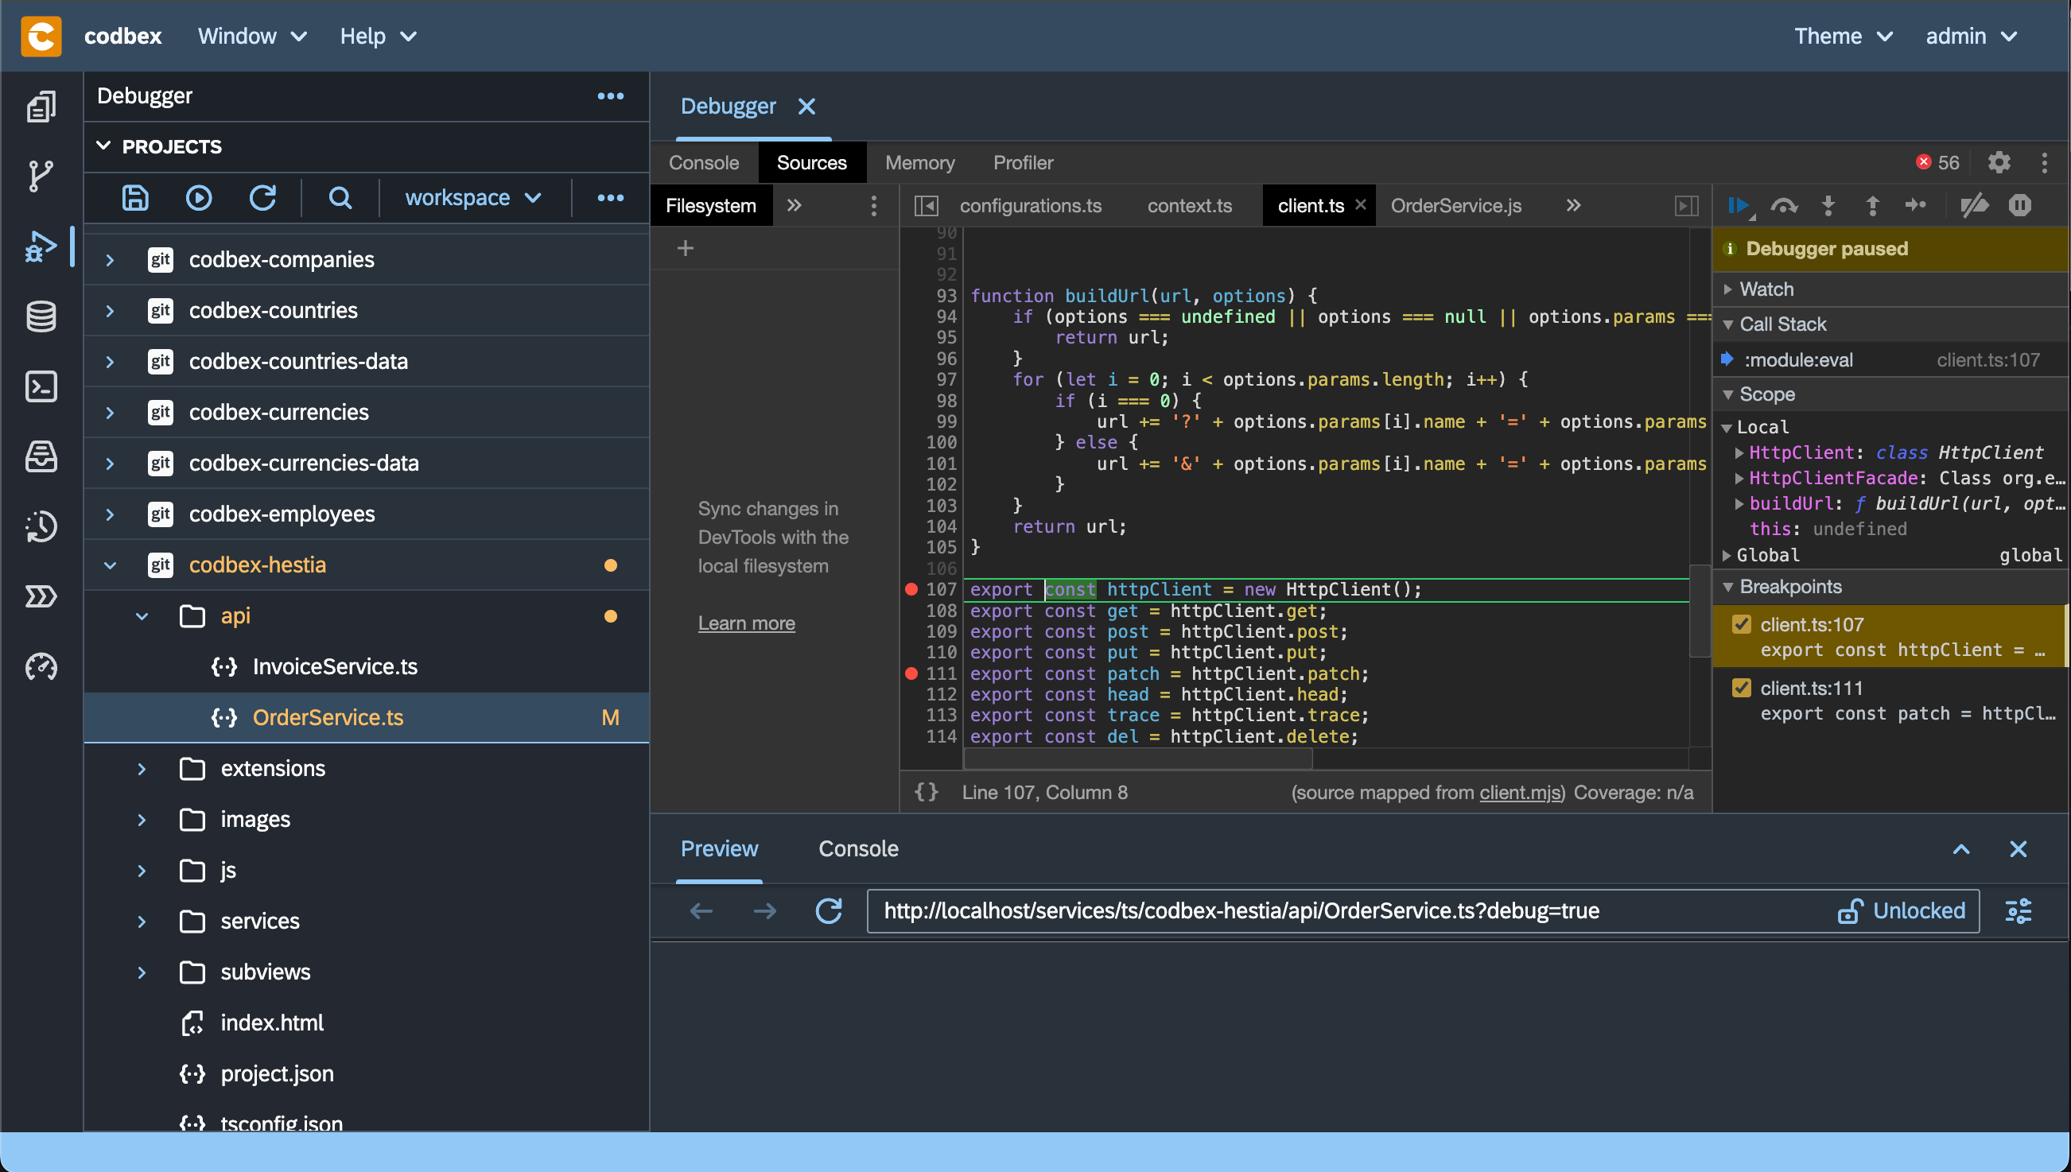Viewport: 2071px width, 1172px height.
Task: Toggle the navigator sidebar icon
Action: [926, 206]
